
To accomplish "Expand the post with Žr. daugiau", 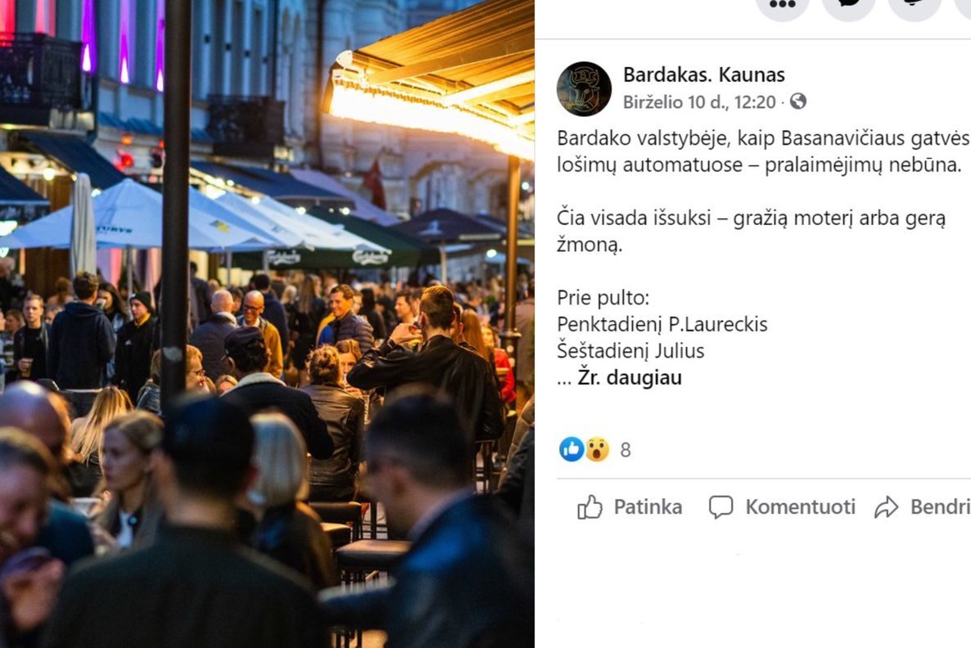I will pos(629,377).
